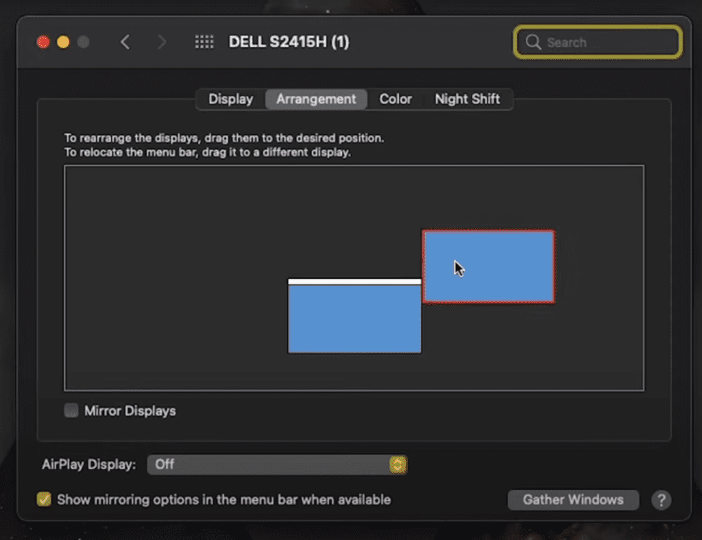Click the white menu bar strip
Viewport: 702px width, 540px height.
pyautogui.click(x=354, y=282)
